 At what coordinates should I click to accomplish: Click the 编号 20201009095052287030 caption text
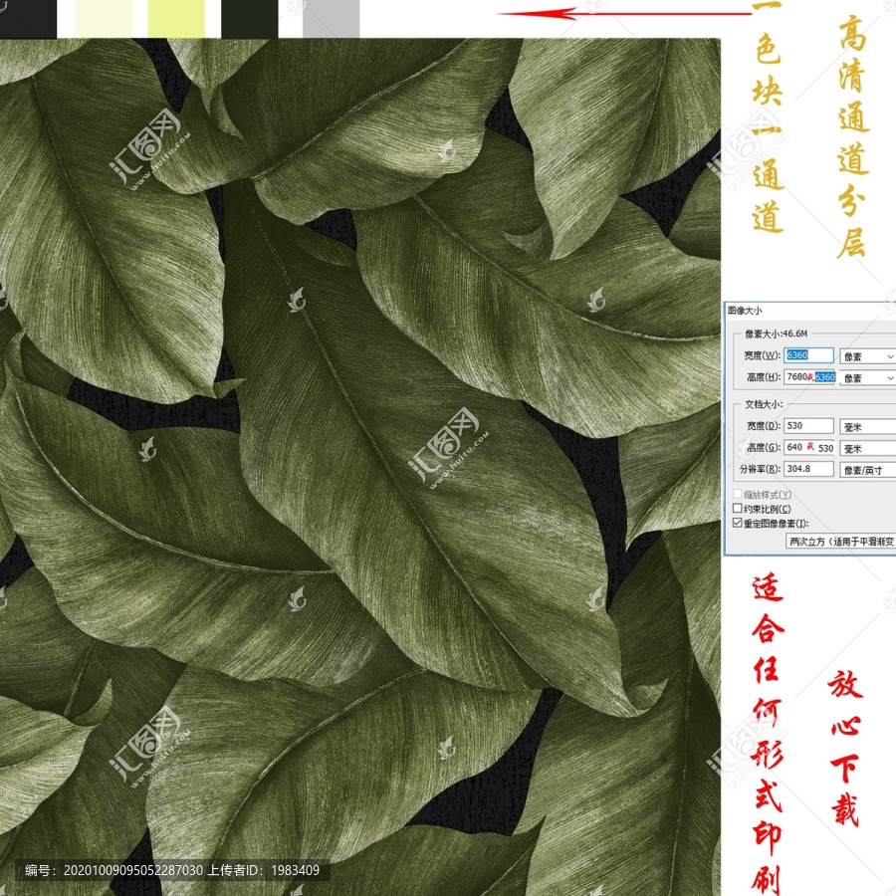[113, 870]
